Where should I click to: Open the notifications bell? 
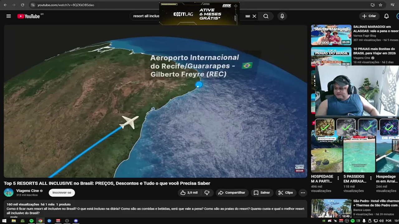(x=387, y=16)
